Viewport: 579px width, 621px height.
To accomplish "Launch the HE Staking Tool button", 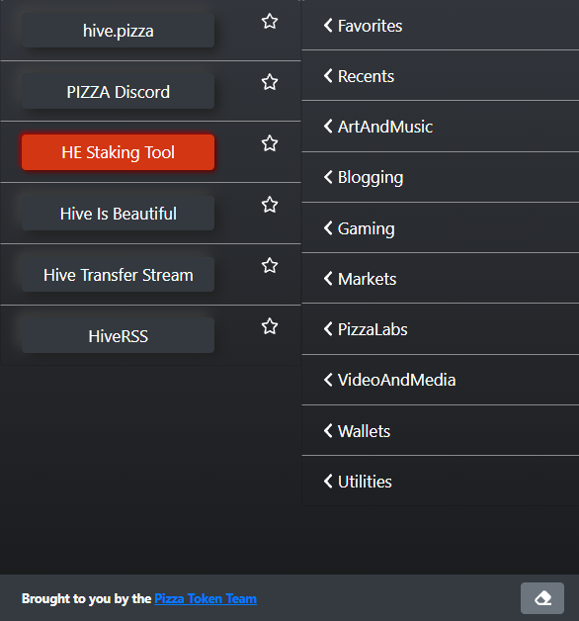I will pyautogui.click(x=118, y=152).
